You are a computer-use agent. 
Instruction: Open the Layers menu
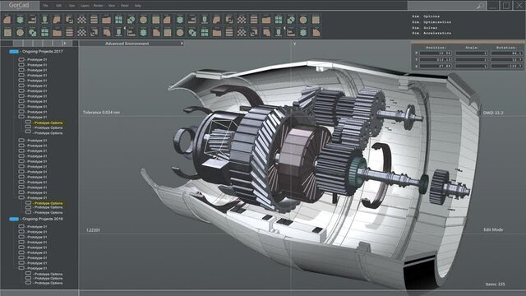tap(85, 6)
